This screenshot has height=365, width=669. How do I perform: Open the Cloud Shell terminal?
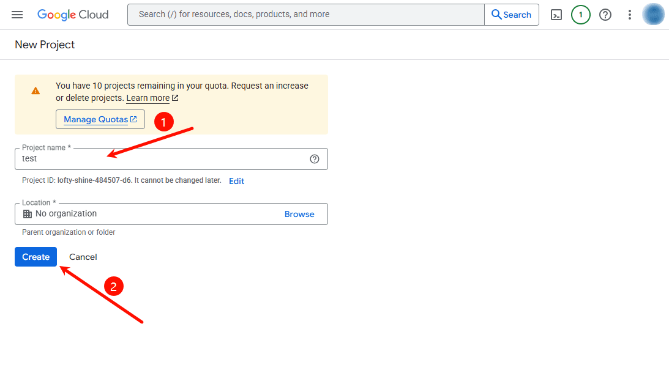(556, 14)
